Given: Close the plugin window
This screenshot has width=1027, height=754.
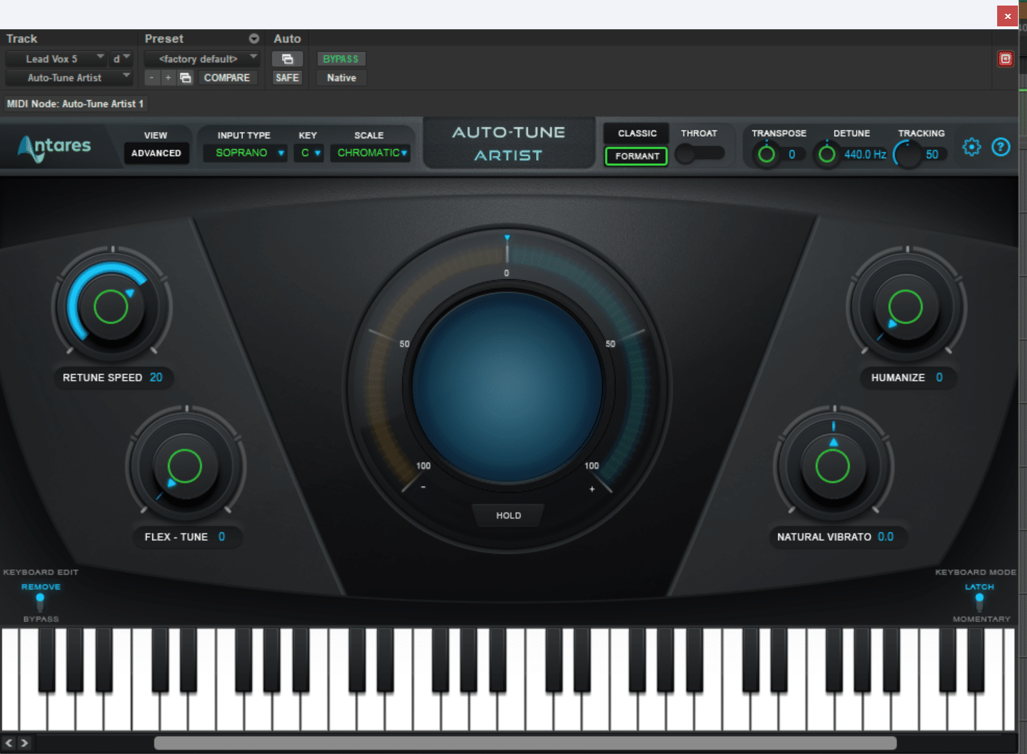Looking at the screenshot, I should tap(1008, 16).
